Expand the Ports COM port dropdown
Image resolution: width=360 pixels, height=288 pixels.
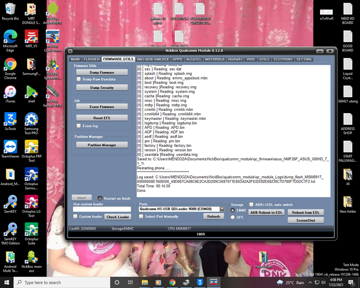coord(222,209)
